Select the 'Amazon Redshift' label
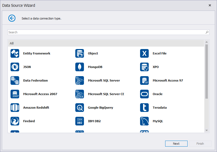Image resolution: width=217 pixels, height=152 pixels. 36,108
